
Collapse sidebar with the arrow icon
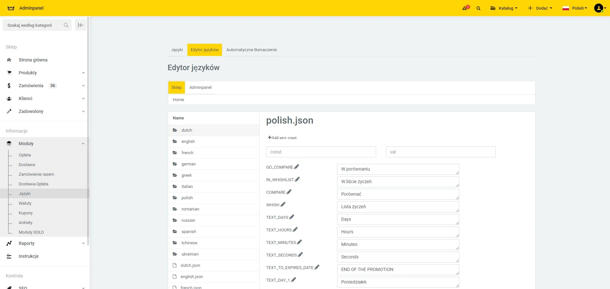[81, 25]
